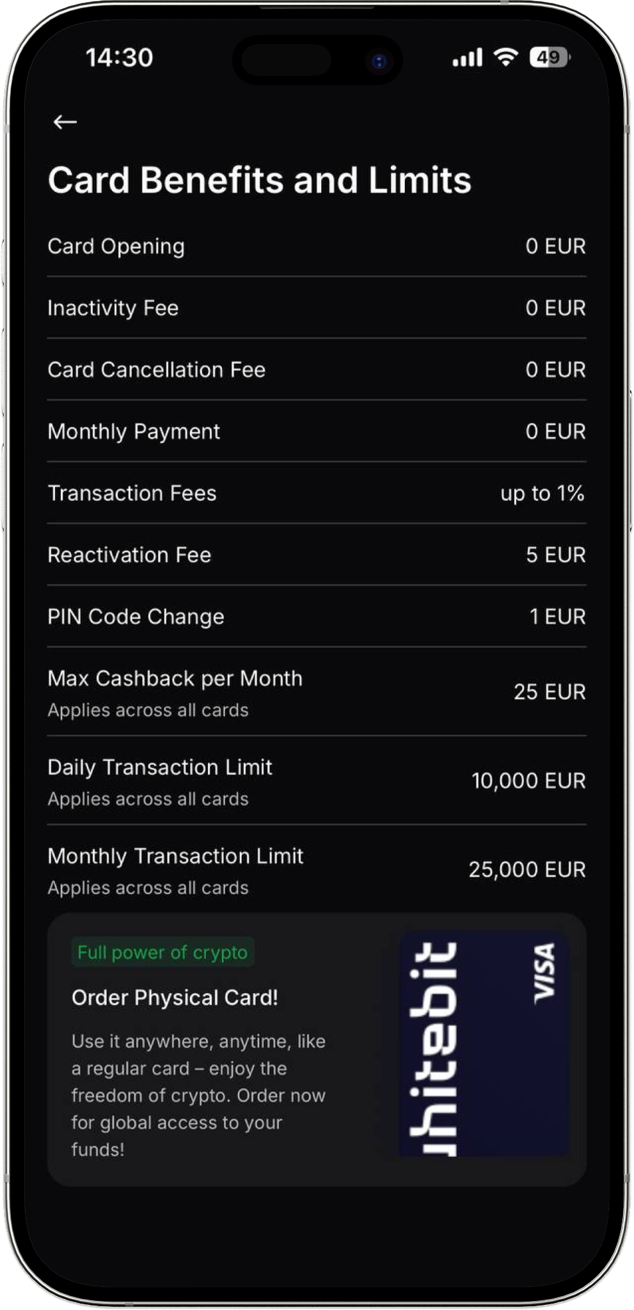Select the Inactivity Fee row
Image resolution: width=634 pixels, height=1310 pixels.
pyautogui.click(x=317, y=308)
